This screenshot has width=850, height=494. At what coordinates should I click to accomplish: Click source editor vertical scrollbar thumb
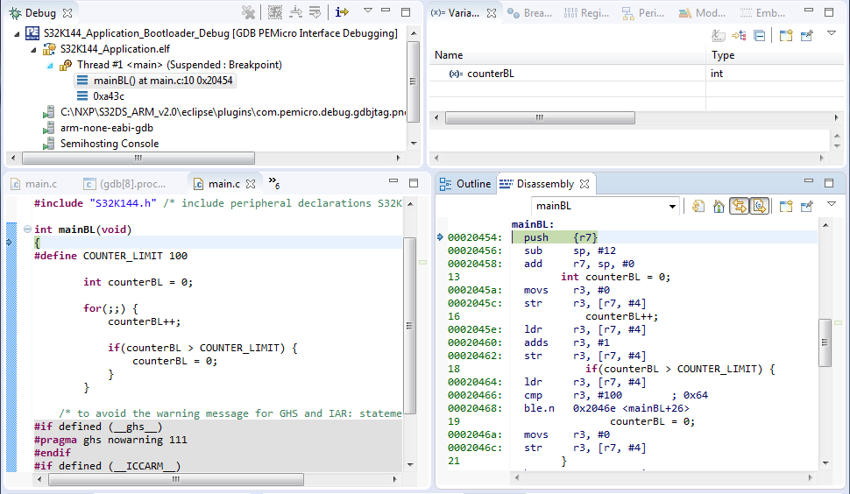pyautogui.click(x=410, y=326)
